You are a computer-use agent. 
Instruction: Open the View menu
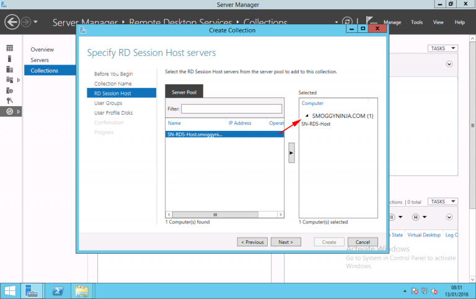pyautogui.click(x=438, y=22)
